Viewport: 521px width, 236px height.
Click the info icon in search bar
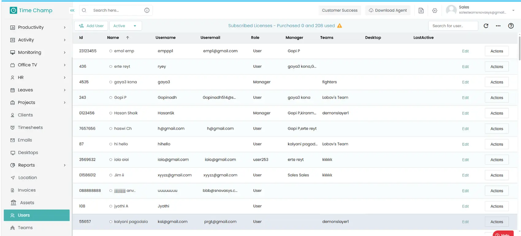click(147, 10)
